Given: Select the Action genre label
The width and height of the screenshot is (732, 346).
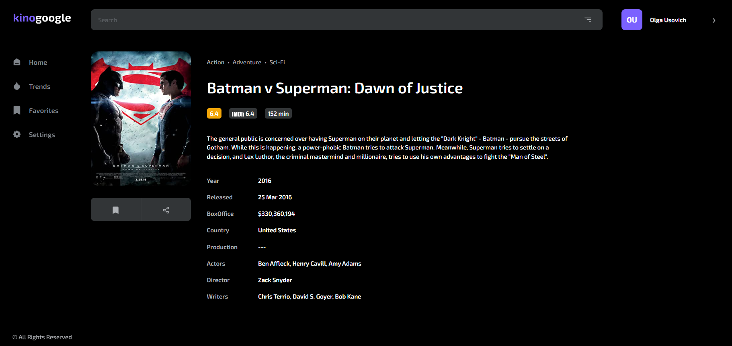Looking at the screenshot, I should pyautogui.click(x=215, y=62).
